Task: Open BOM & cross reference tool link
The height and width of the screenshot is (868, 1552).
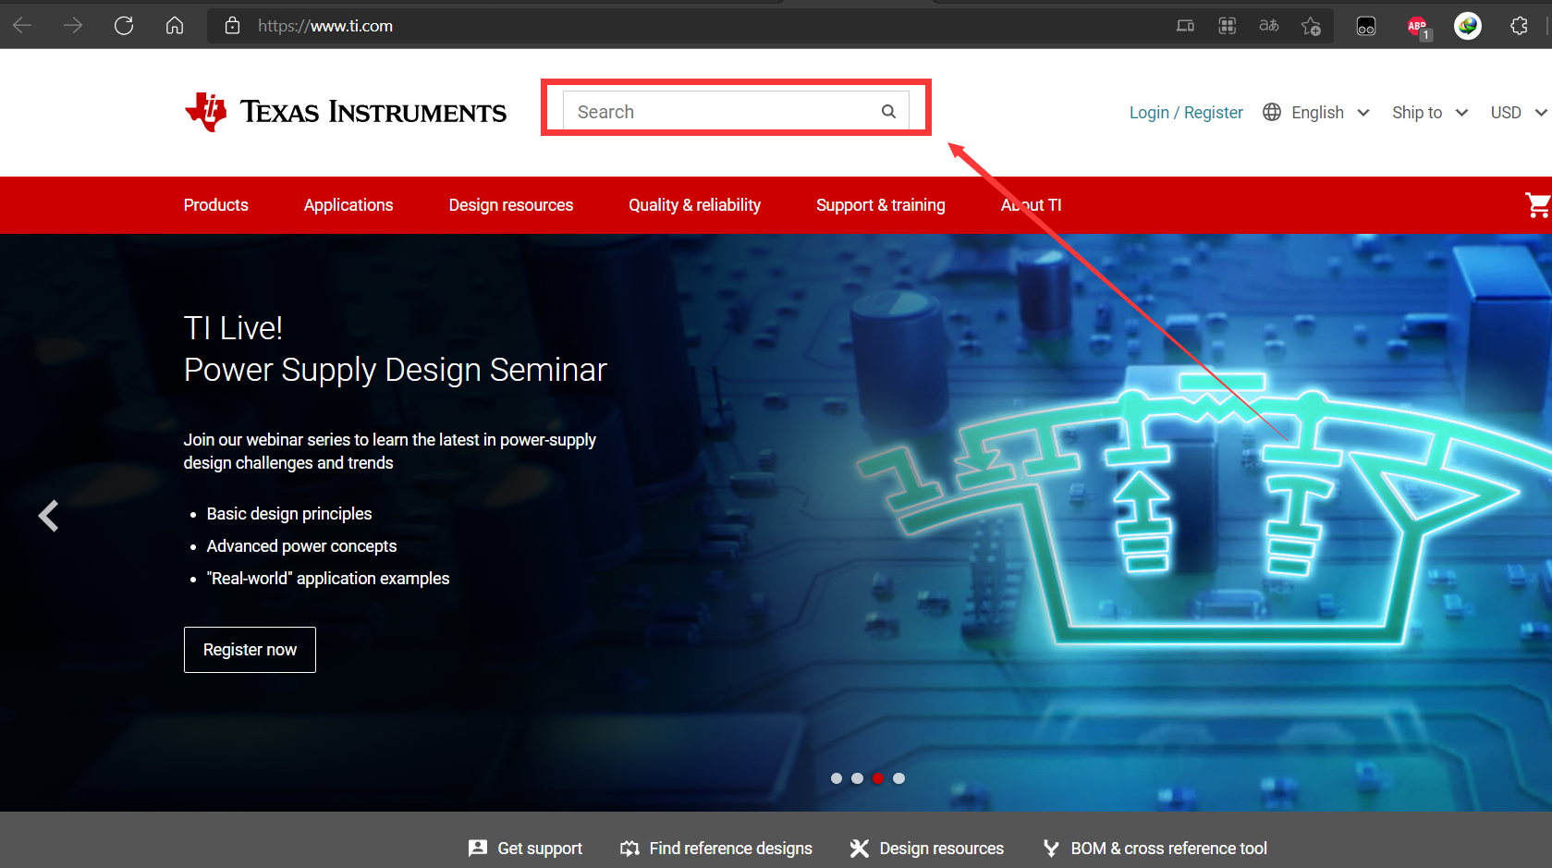Action: (x=1169, y=849)
